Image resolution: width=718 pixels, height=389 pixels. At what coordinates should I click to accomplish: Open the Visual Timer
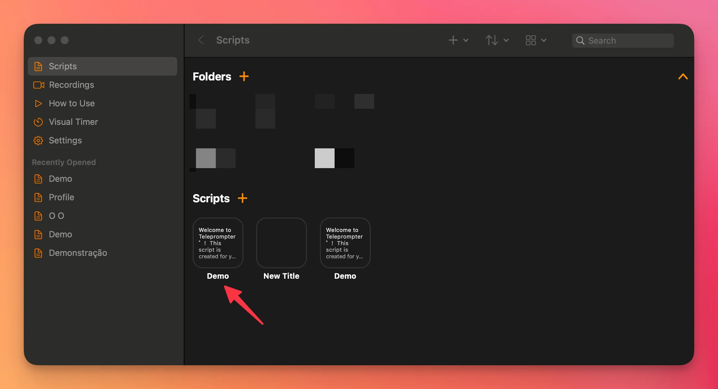coord(73,122)
